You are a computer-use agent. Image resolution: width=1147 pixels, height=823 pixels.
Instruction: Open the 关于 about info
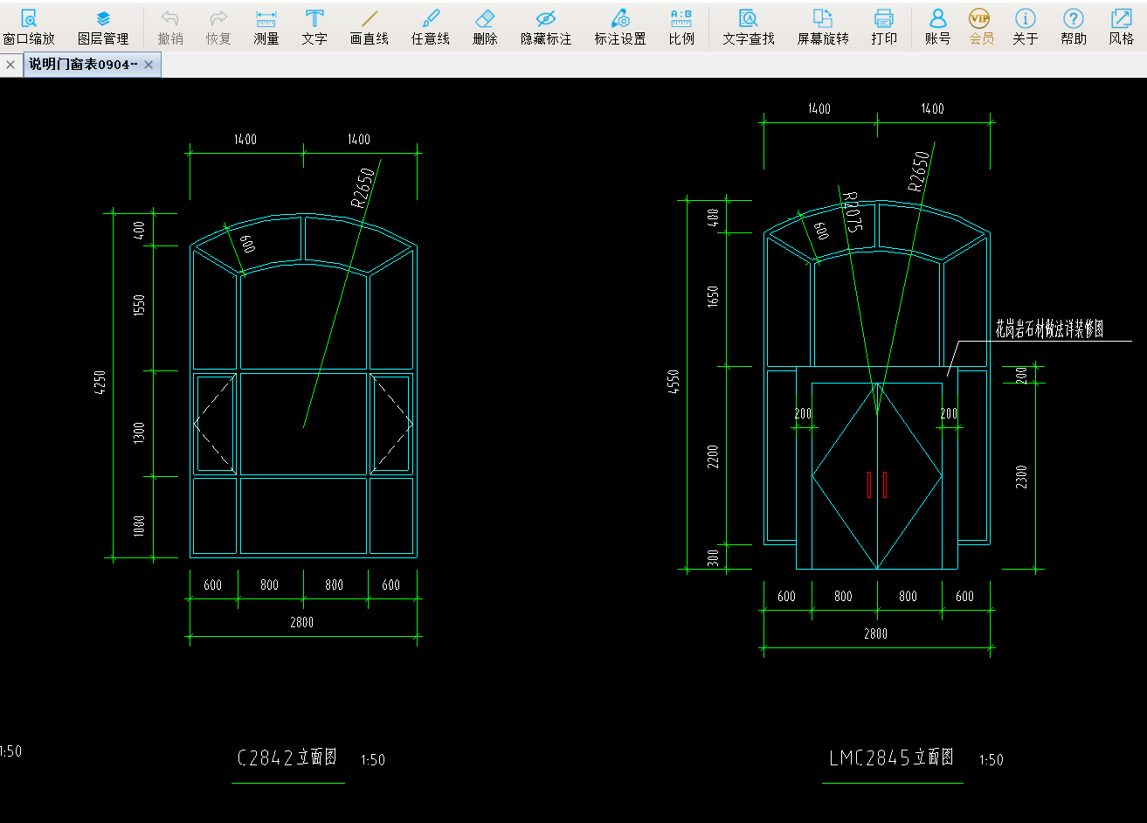point(1026,27)
